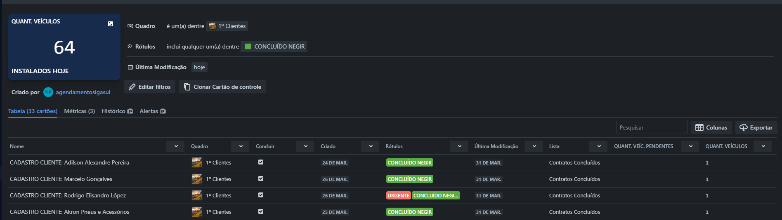Screen dimensions: 782x220
Task: Click the Alertas premium icon
Action: coord(163,111)
